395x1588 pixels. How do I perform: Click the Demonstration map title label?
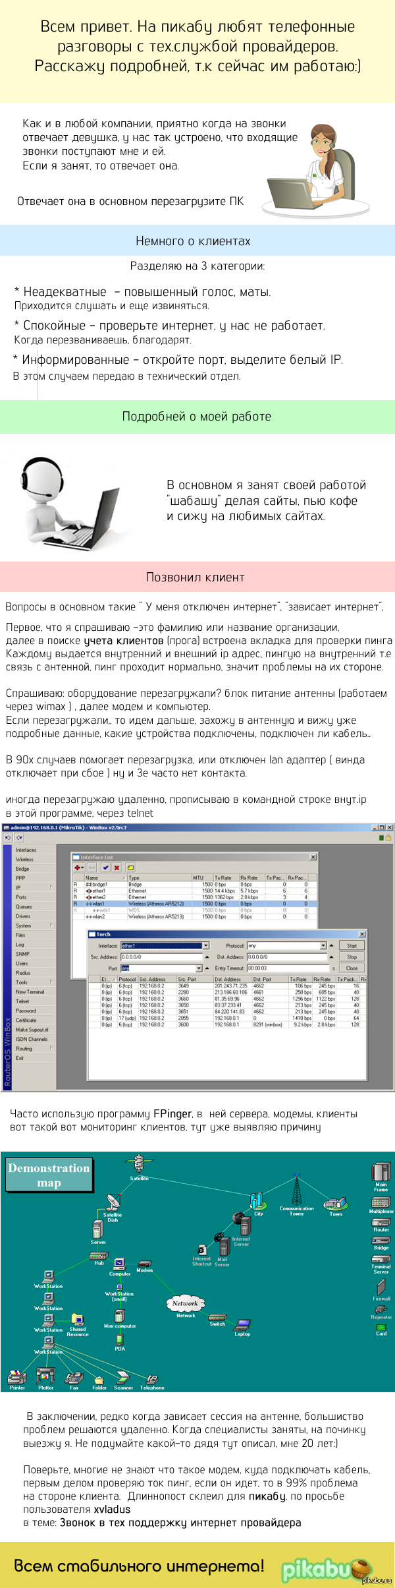coord(49,1175)
